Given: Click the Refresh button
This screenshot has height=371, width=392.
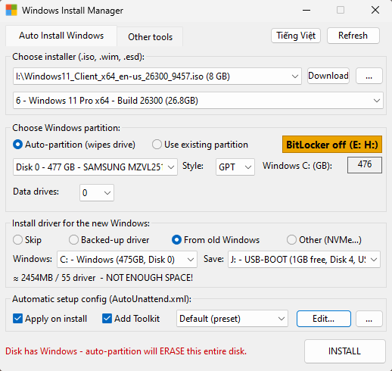Looking at the screenshot, I should point(353,36).
